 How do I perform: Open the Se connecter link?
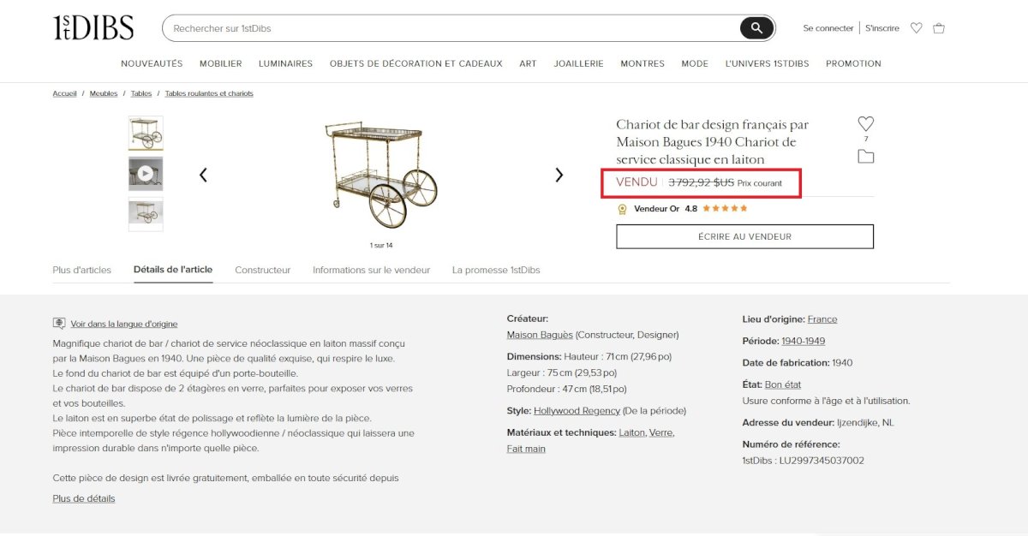(828, 28)
